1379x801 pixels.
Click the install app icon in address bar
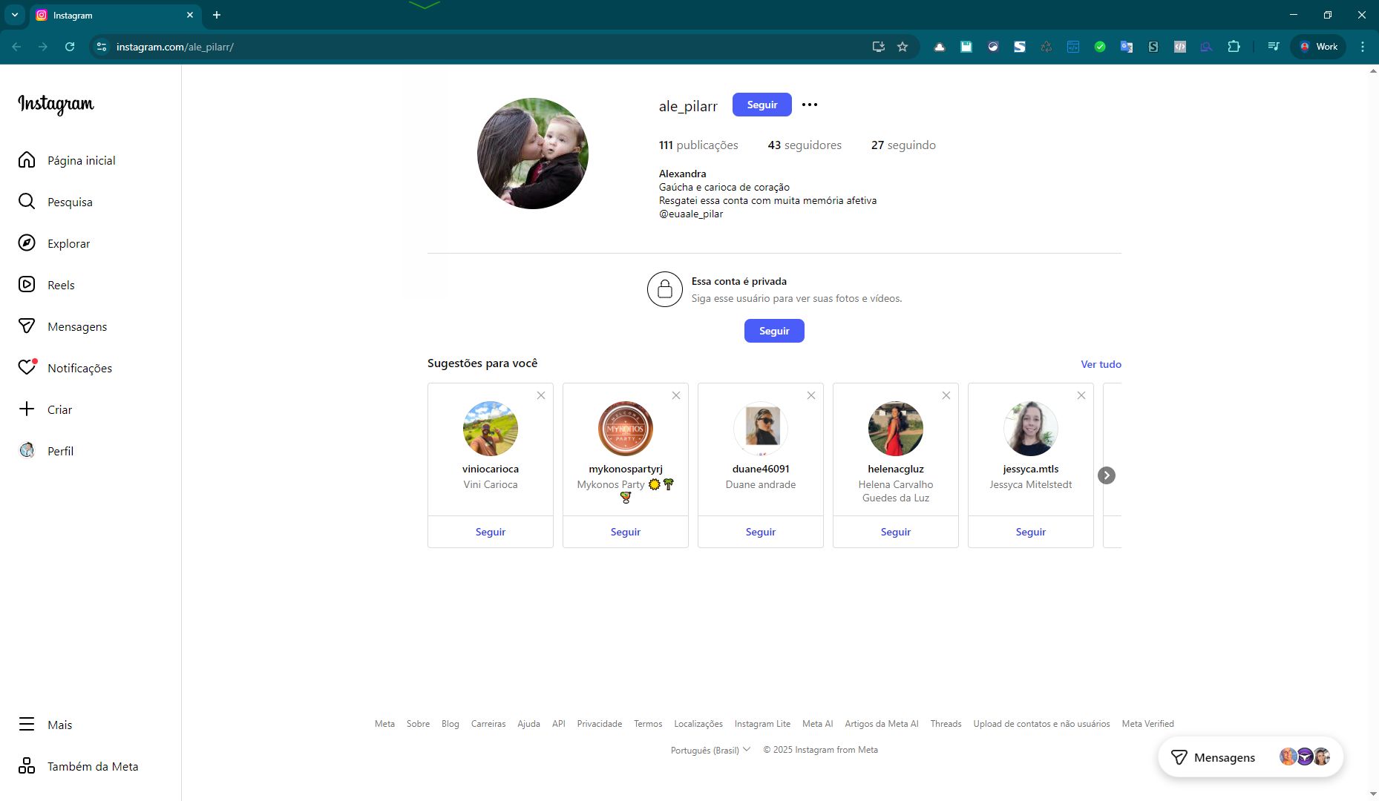coord(879,47)
